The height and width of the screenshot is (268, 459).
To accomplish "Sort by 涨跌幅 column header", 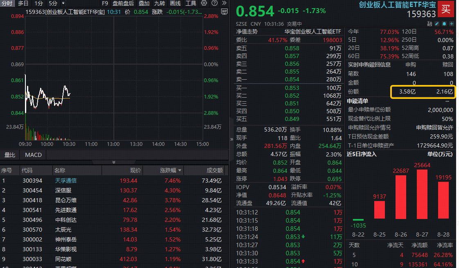I will pos(169,170).
